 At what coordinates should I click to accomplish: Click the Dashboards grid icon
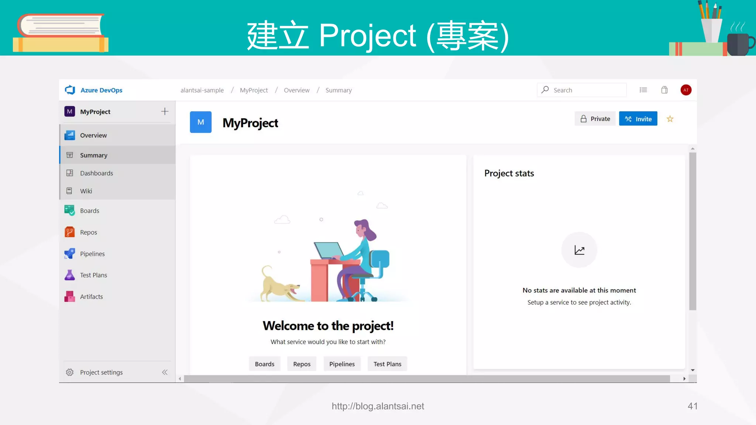click(x=69, y=173)
